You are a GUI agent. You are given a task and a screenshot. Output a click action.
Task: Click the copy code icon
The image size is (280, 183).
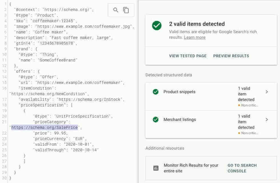pos(126,10)
